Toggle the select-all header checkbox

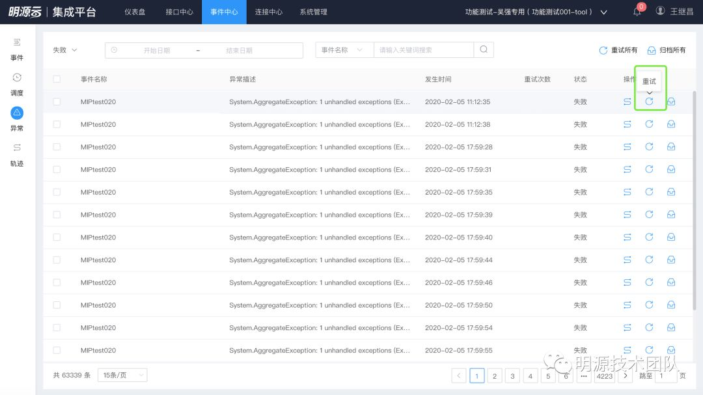click(x=57, y=79)
